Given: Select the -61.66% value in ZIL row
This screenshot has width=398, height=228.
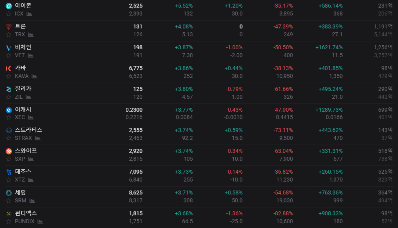Looking at the screenshot, I should click(283, 89).
